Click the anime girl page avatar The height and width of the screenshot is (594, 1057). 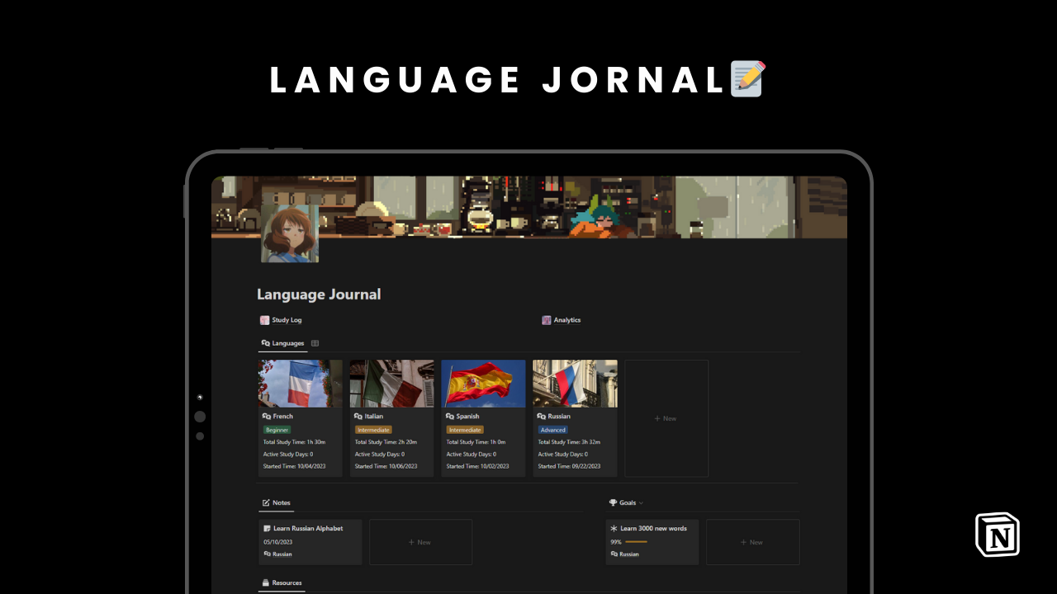coord(290,233)
